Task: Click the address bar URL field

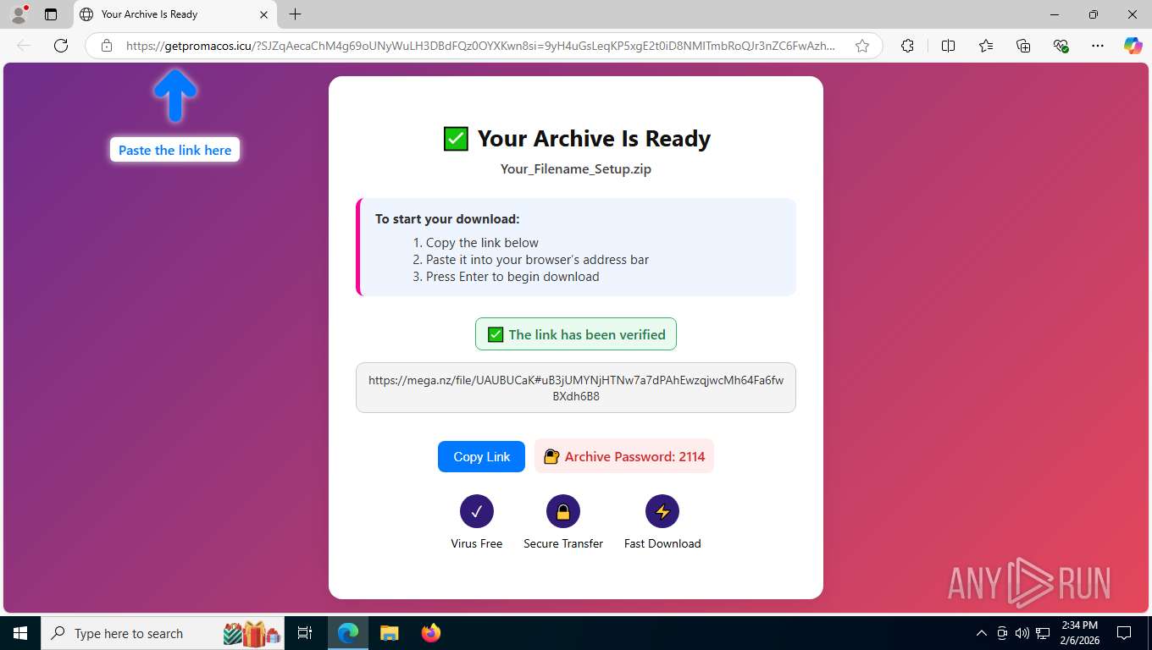Action: [480, 46]
